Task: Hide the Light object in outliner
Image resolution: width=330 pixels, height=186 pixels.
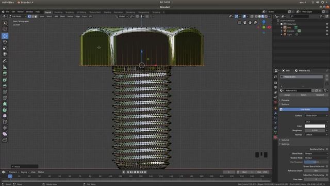Action: pyautogui.click(x=327, y=34)
